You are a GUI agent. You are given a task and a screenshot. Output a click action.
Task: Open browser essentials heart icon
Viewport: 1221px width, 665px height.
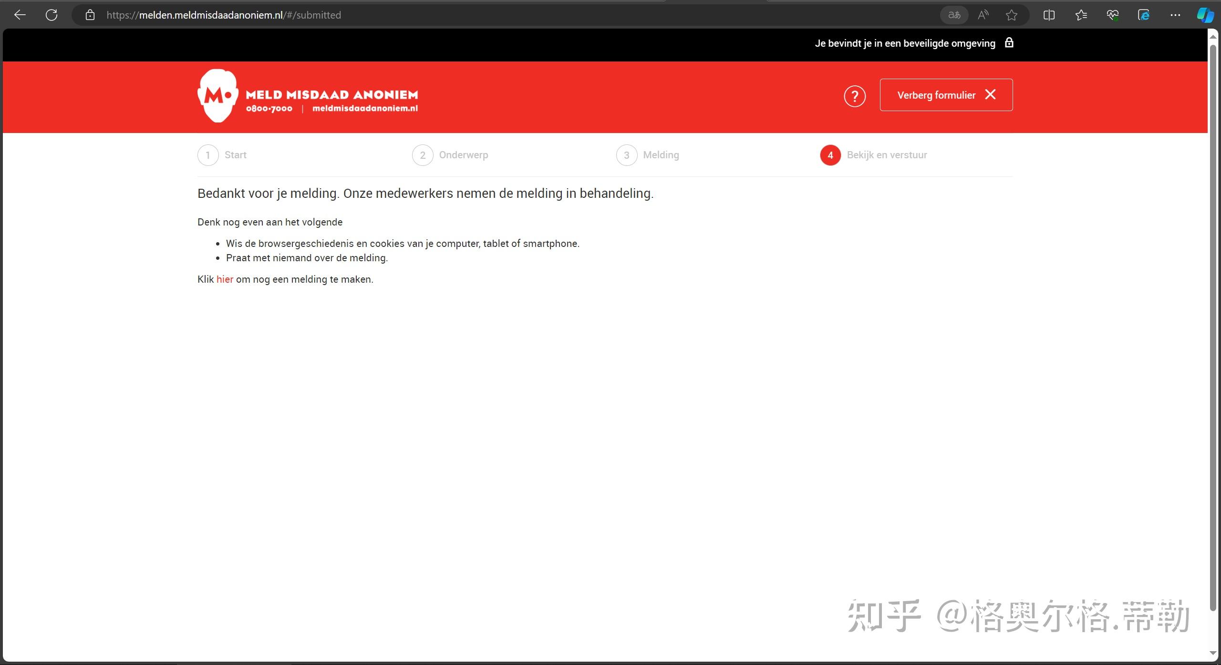click(1112, 15)
